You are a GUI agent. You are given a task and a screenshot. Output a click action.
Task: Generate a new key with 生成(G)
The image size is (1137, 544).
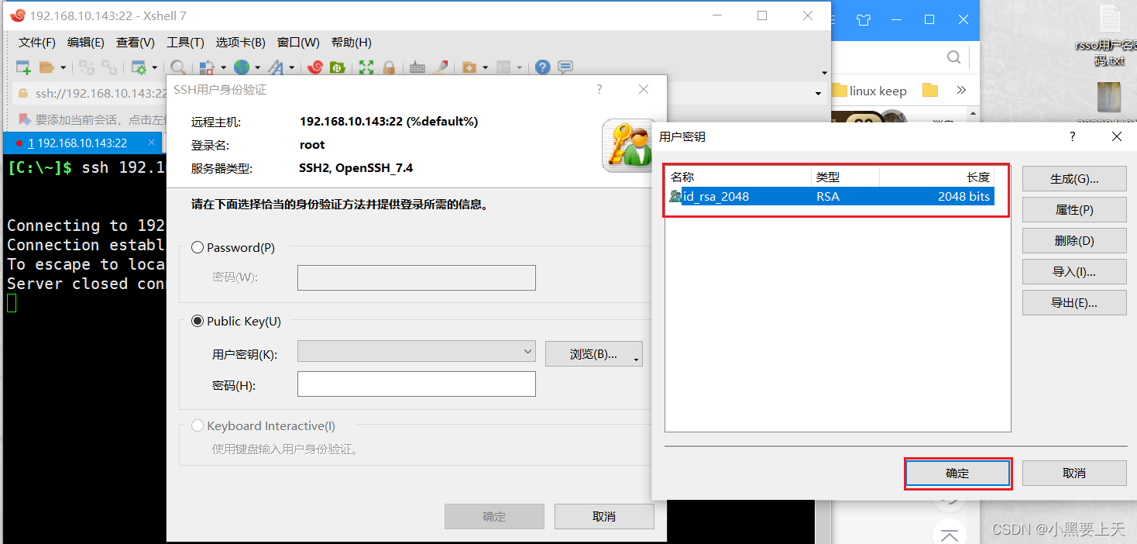pyautogui.click(x=1073, y=178)
